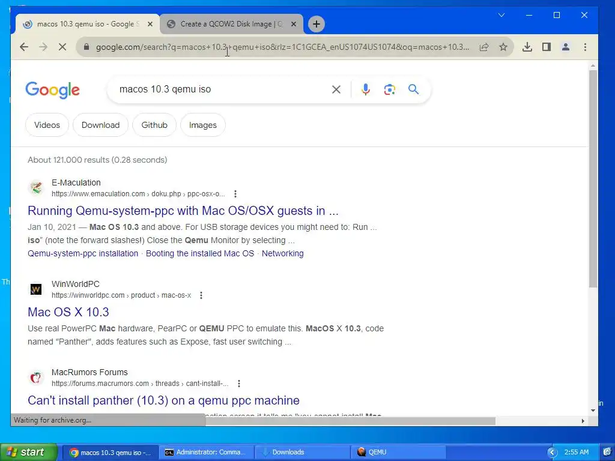The height and width of the screenshot is (461, 615).
Task: Click the E-Maculation URL 'https://www.emaculation.com'
Action: point(98,194)
